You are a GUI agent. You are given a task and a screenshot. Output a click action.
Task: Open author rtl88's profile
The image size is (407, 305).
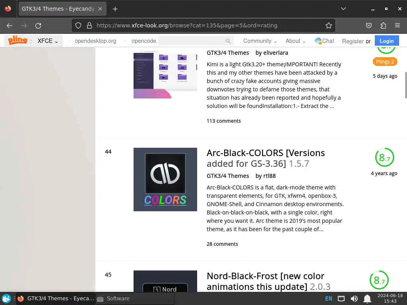(x=269, y=176)
